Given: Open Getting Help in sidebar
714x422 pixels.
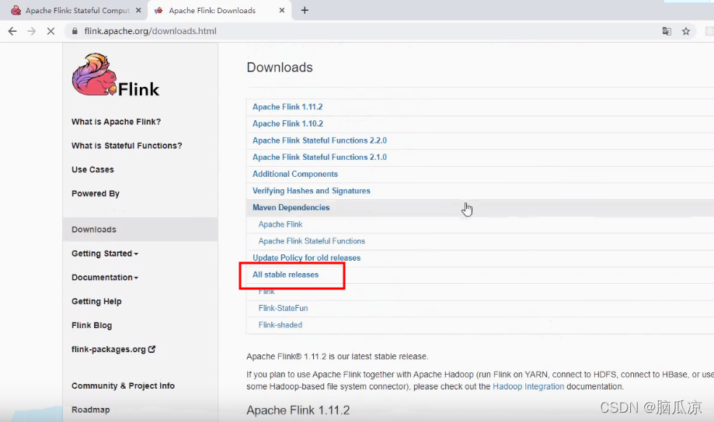Looking at the screenshot, I should (x=96, y=302).
